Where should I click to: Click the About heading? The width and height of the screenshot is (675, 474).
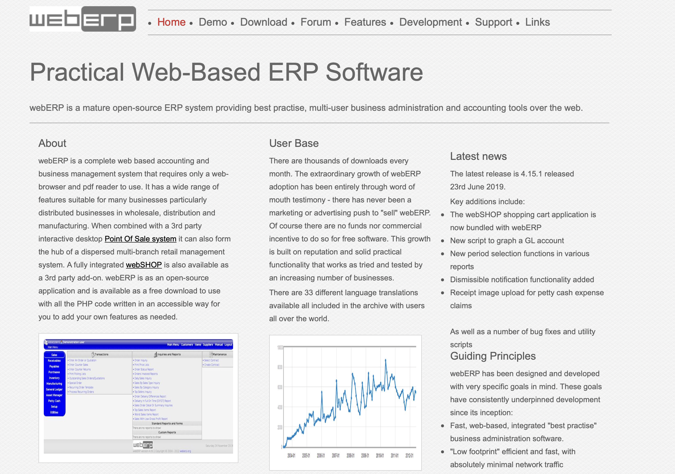pos(52,143)
